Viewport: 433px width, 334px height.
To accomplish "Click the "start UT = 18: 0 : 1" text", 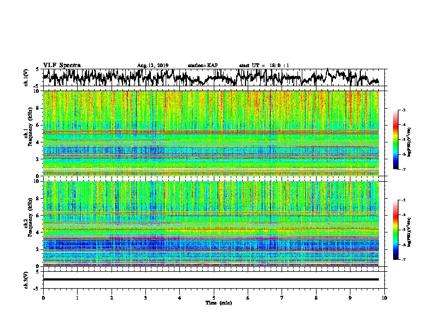I will 264,65.
